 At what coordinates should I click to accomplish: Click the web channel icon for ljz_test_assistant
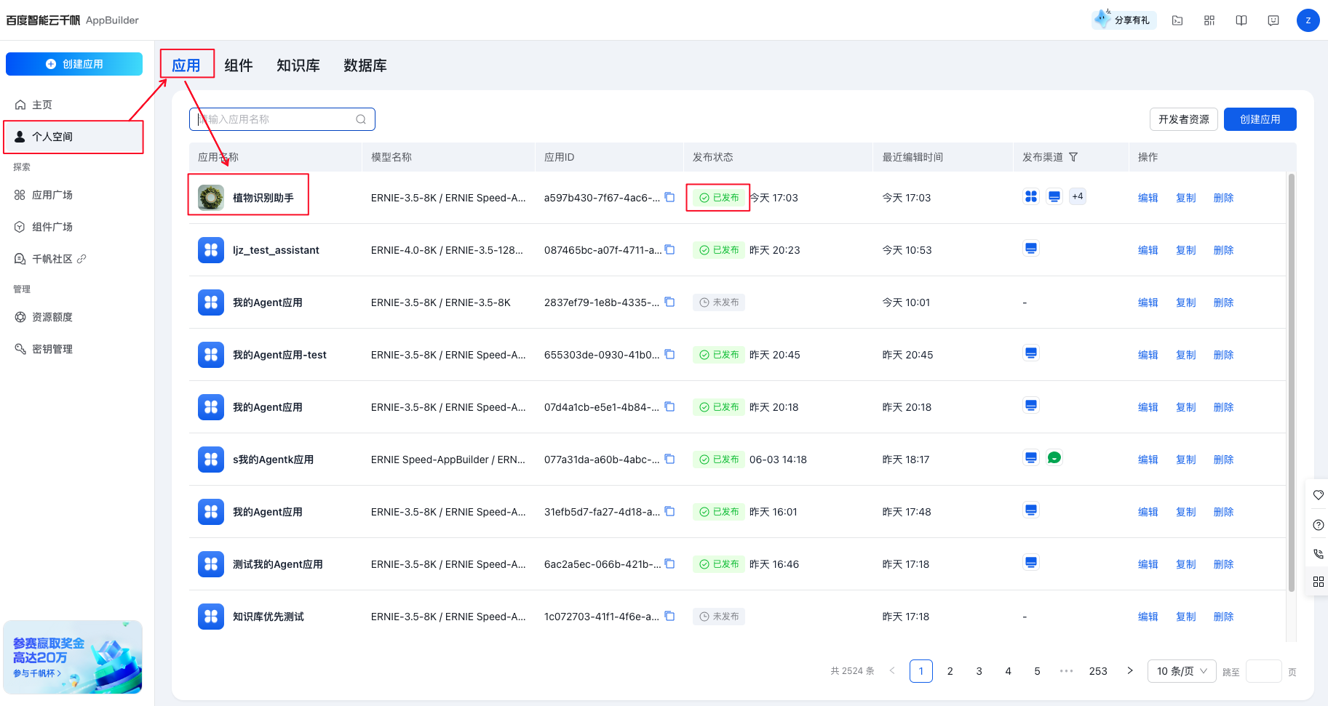[x=1031, y=249]
